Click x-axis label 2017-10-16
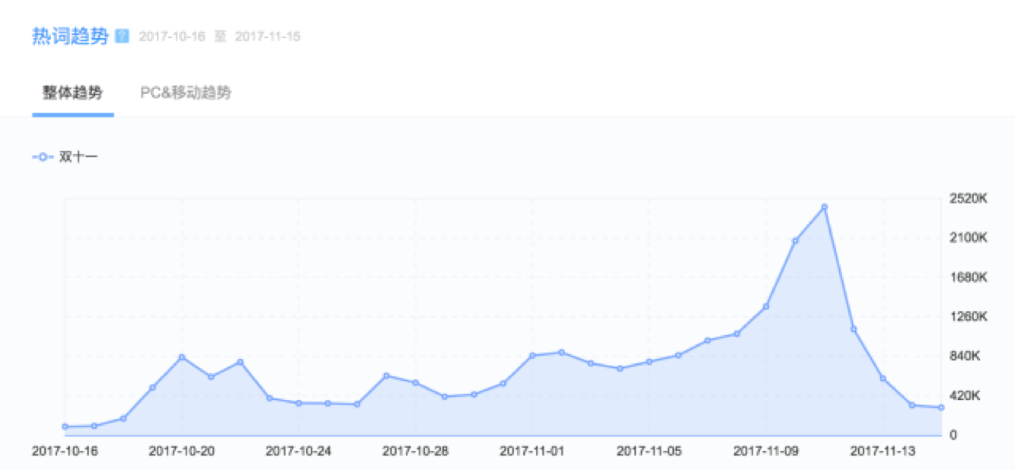Viewport: 1015px width, 470px height. tap(65, 451)
